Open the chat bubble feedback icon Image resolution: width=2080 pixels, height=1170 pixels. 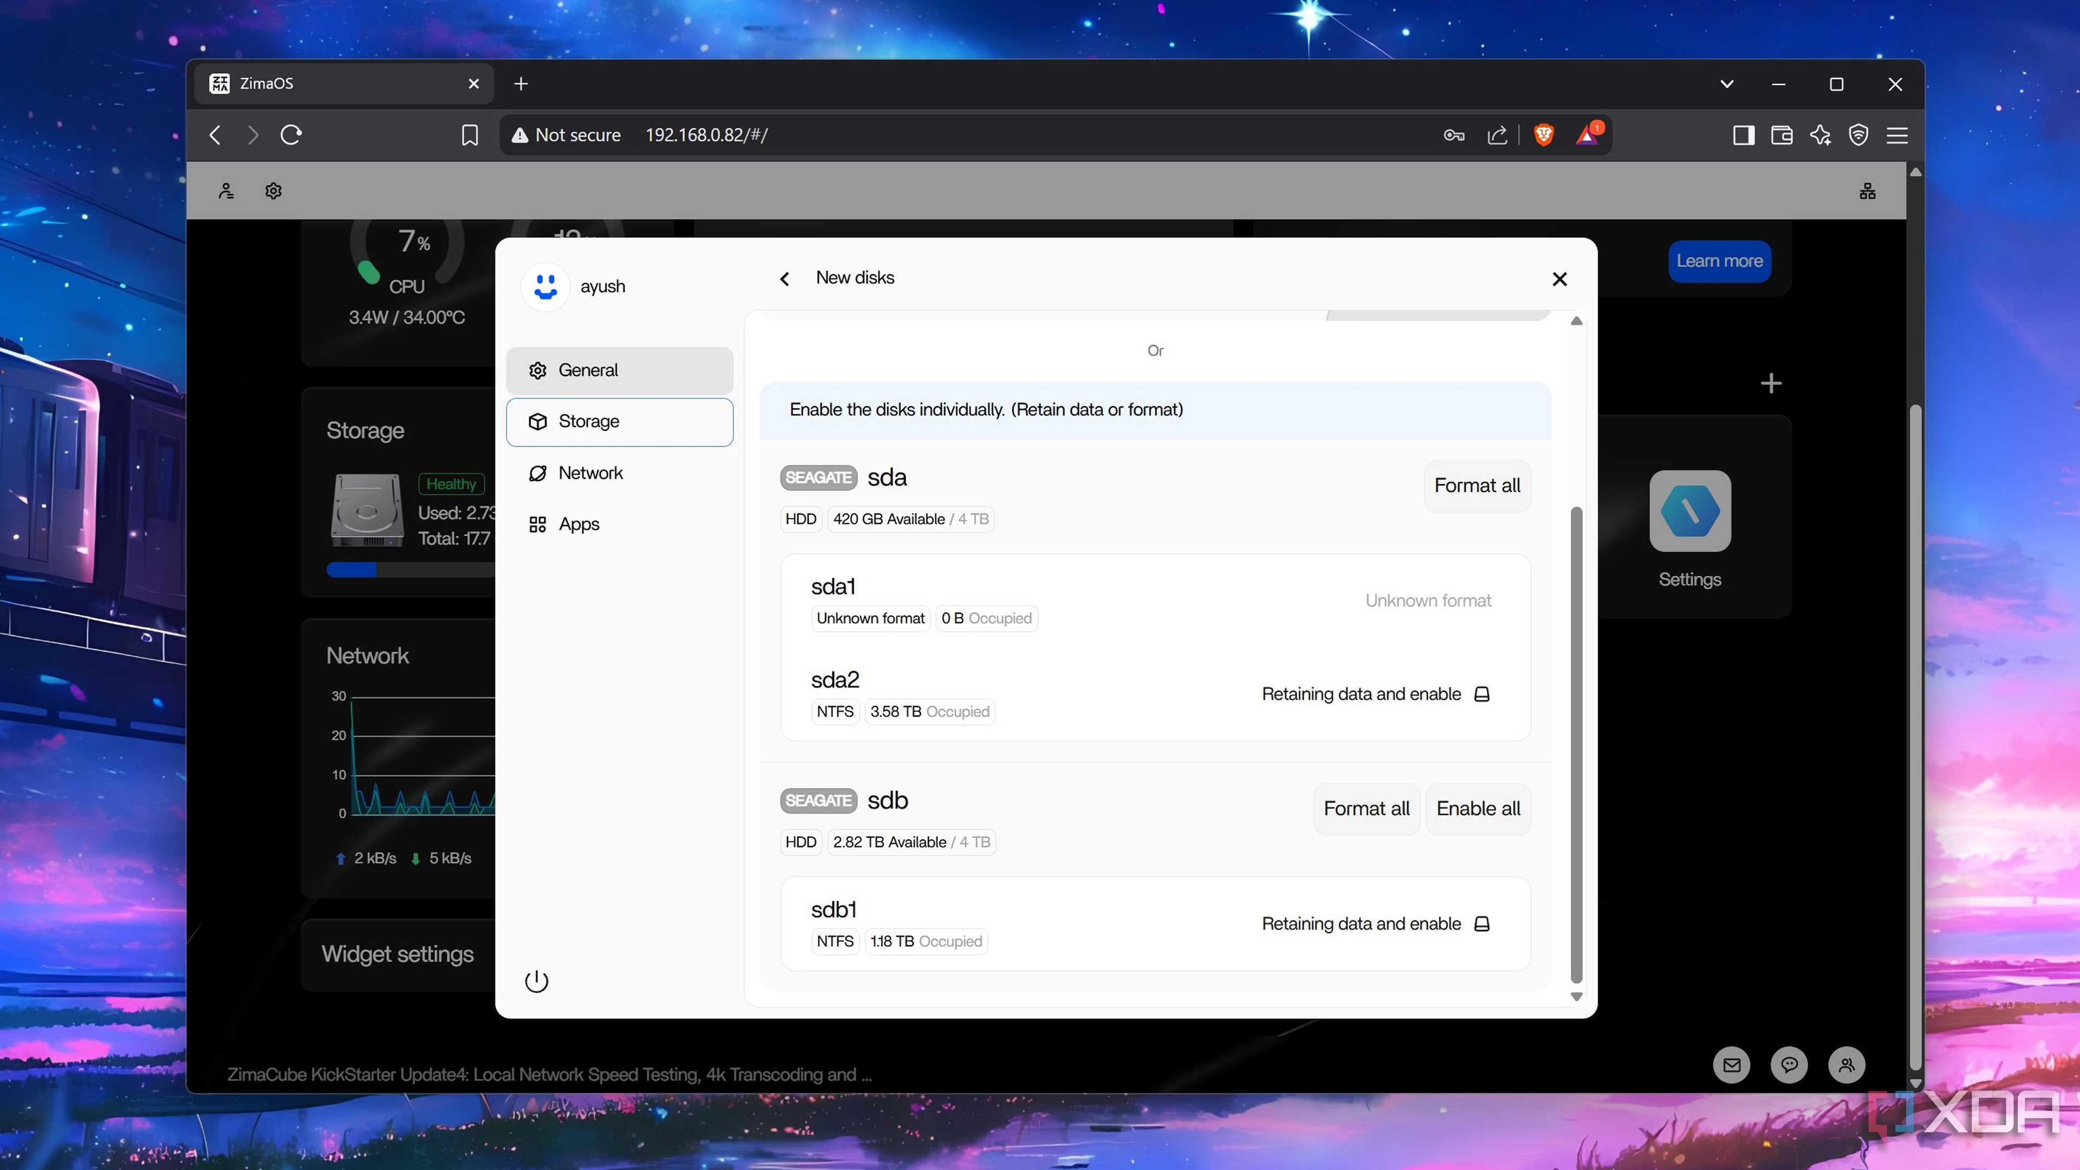pos(1789,1065)
